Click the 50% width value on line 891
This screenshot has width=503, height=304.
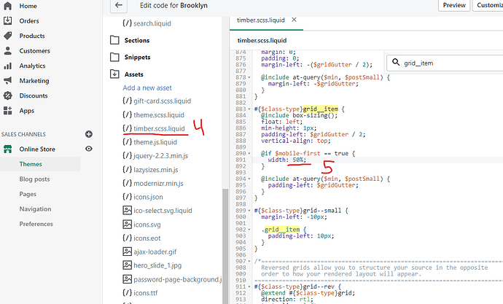point(300,160)
